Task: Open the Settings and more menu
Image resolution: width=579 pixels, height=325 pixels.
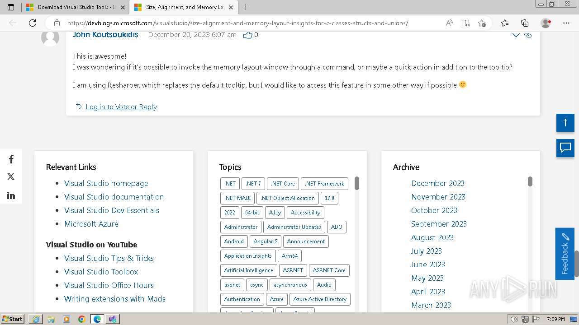Action: point(566,23)
